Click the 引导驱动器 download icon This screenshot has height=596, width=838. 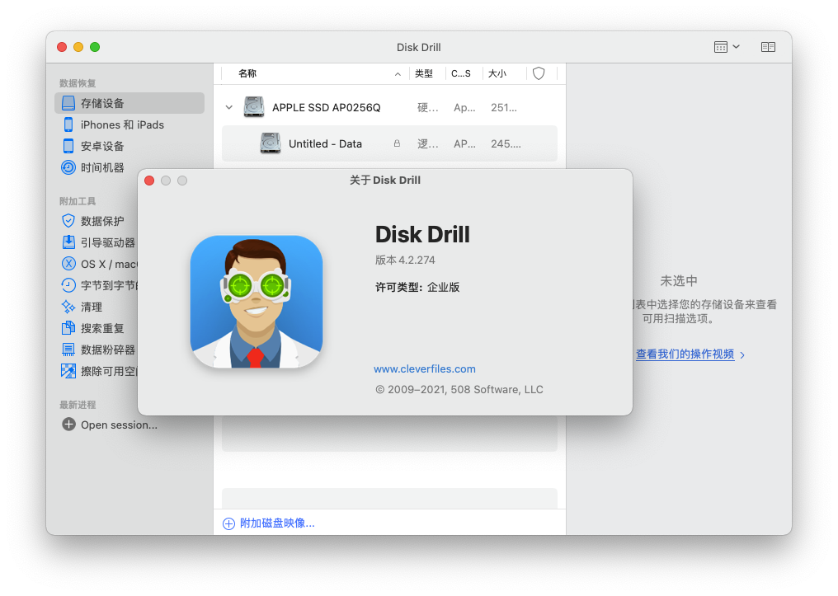point(68,242)
